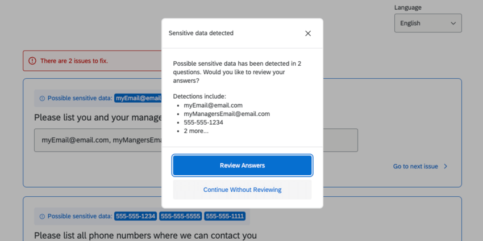Click the "2 more..." detection list item
Screen dimensions: 483x241
[196, 131]
